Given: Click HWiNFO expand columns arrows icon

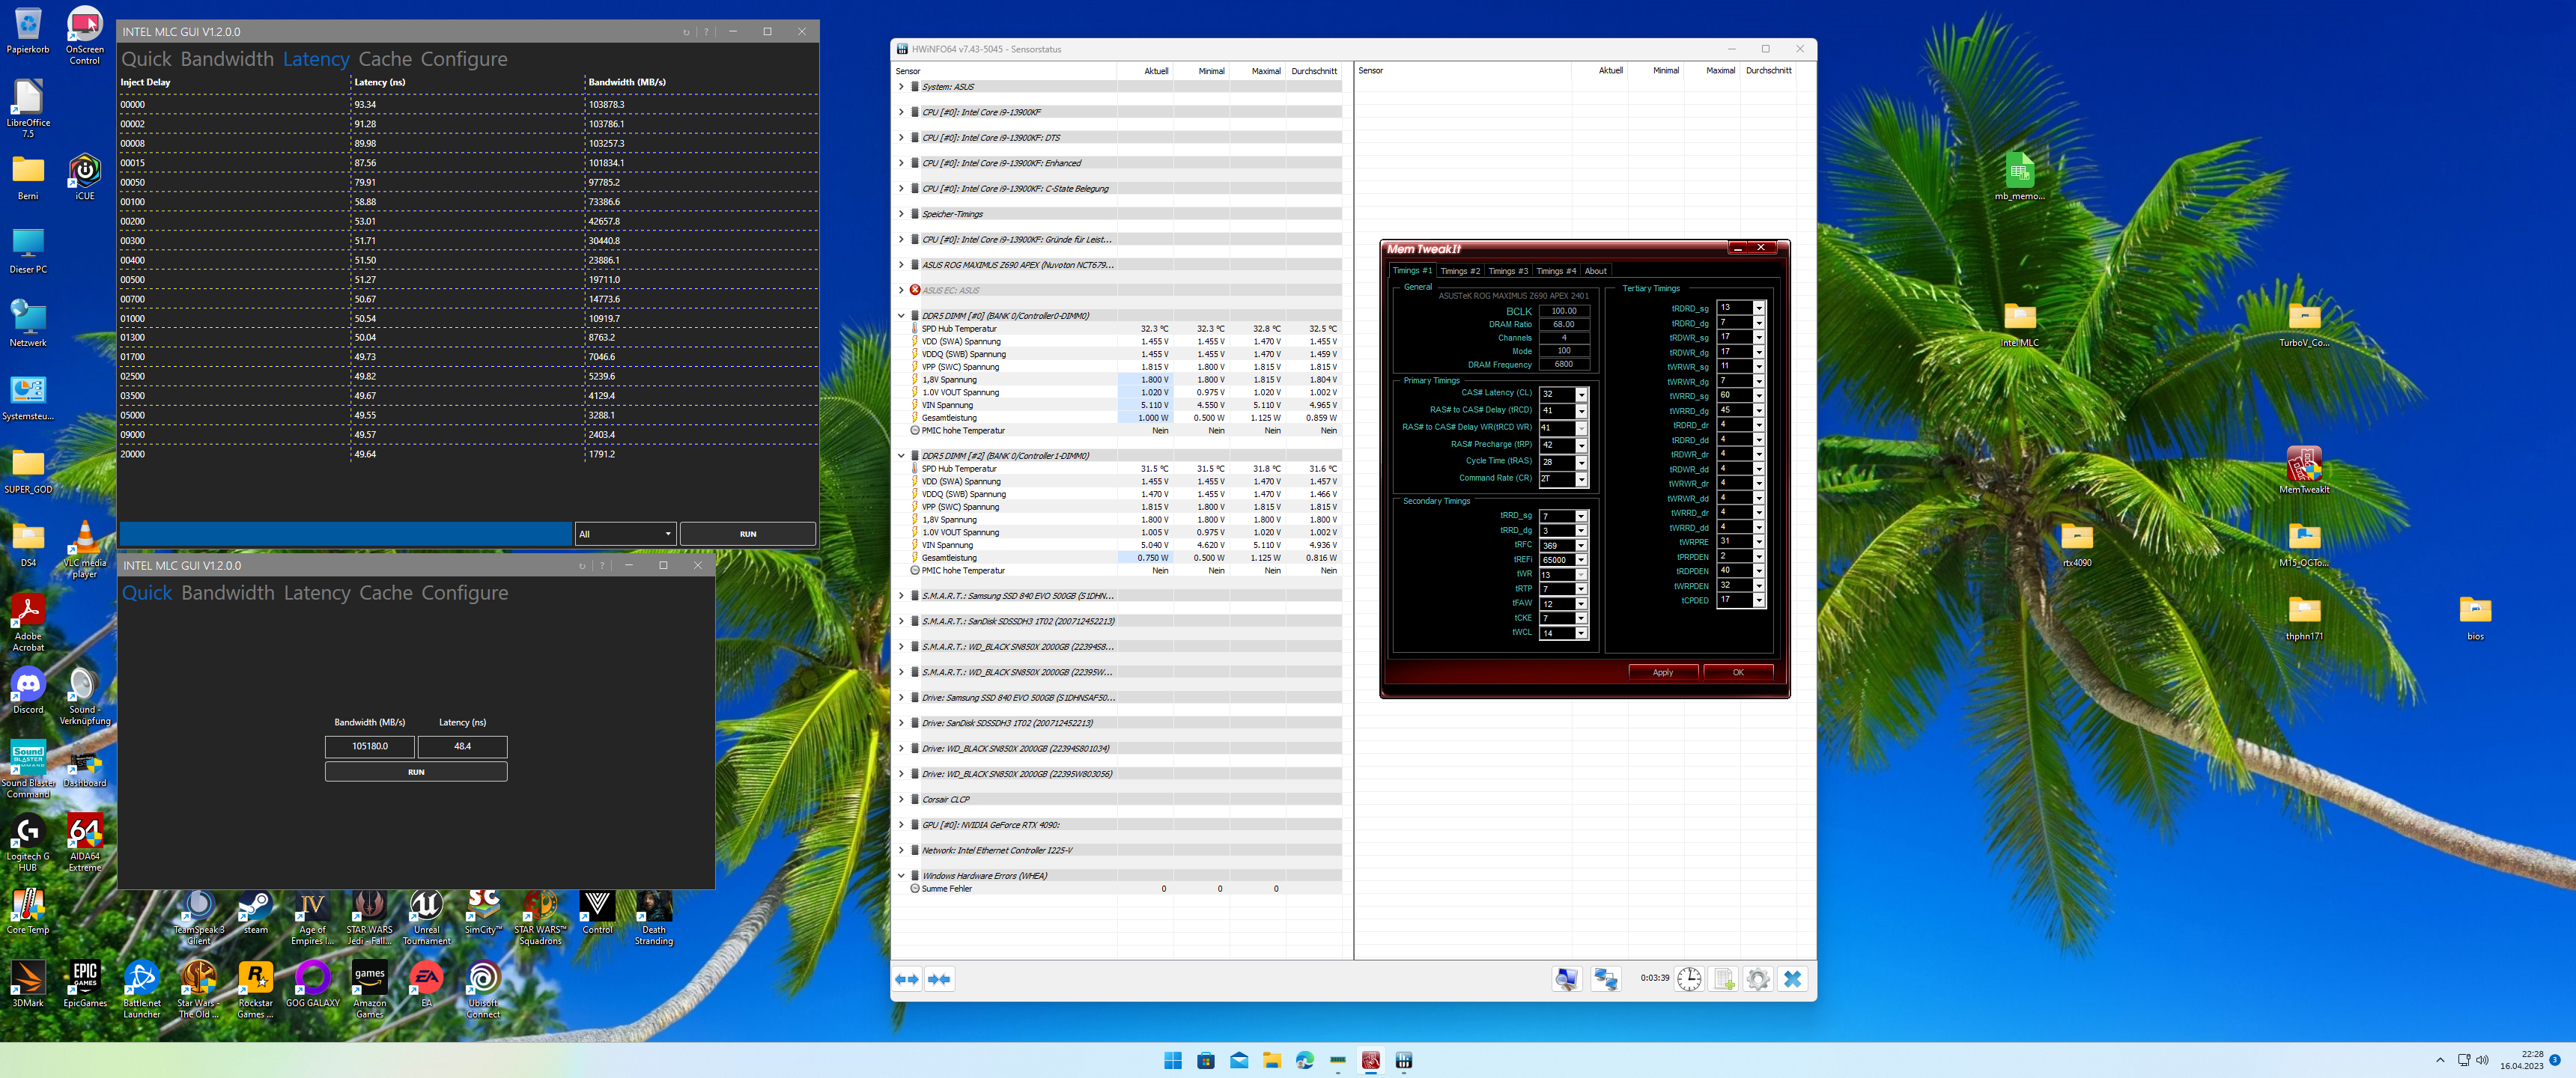Looking at the screenshot, I should (x=906, y=979).
